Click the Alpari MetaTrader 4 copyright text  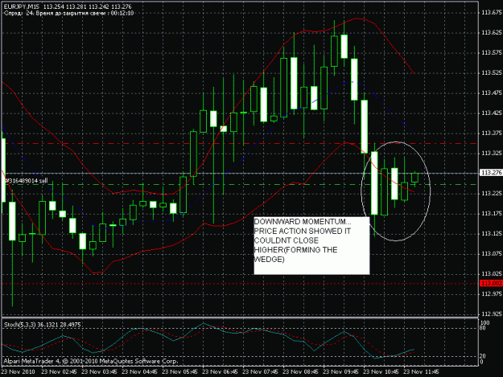[x=90, y=361]
